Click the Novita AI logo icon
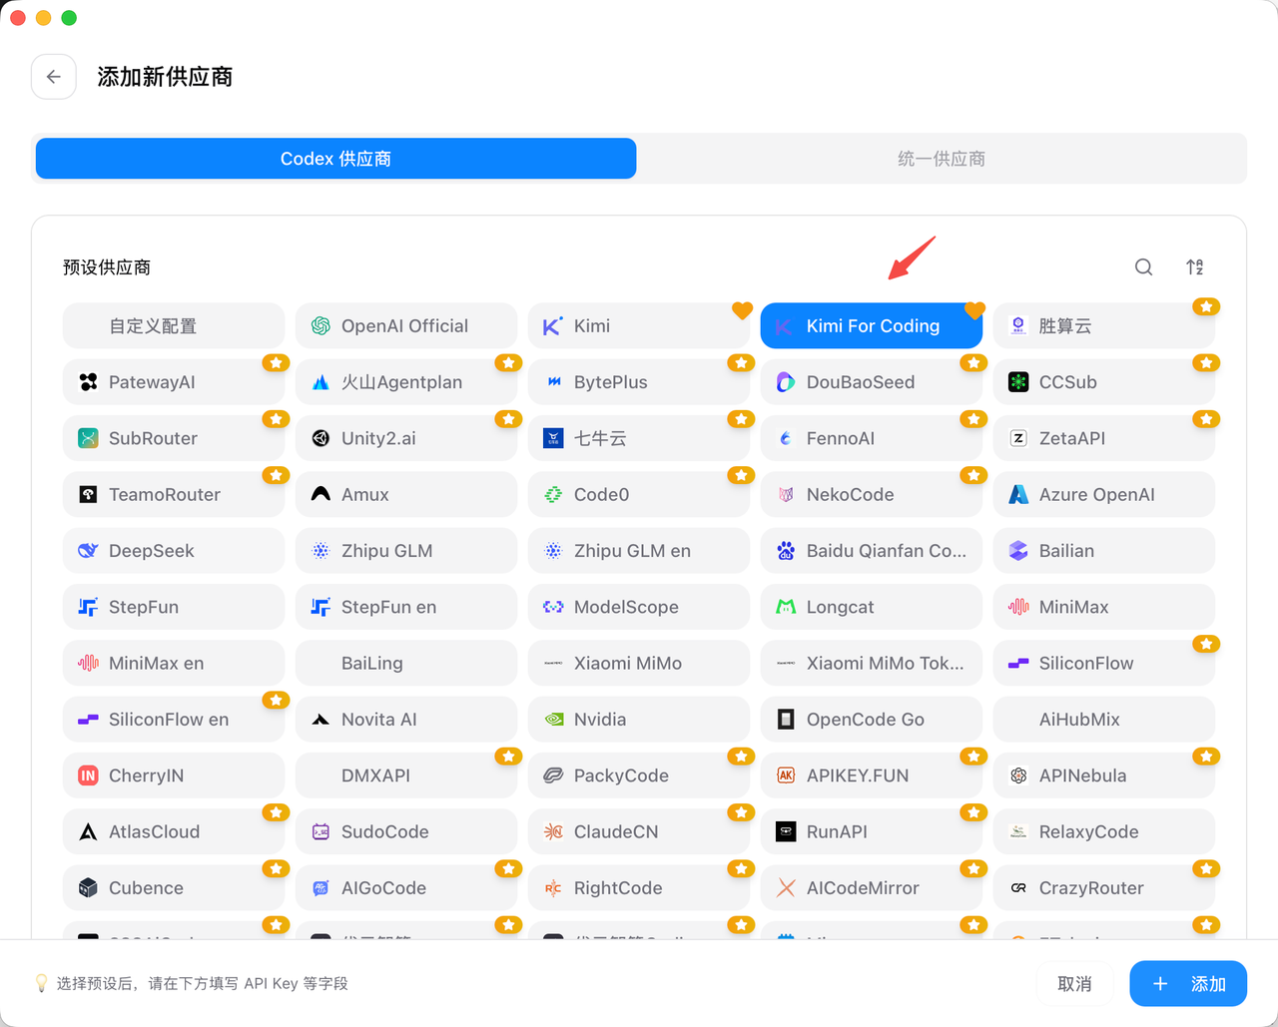The width and height of the screenshot is (1278, 1027). 320,720
